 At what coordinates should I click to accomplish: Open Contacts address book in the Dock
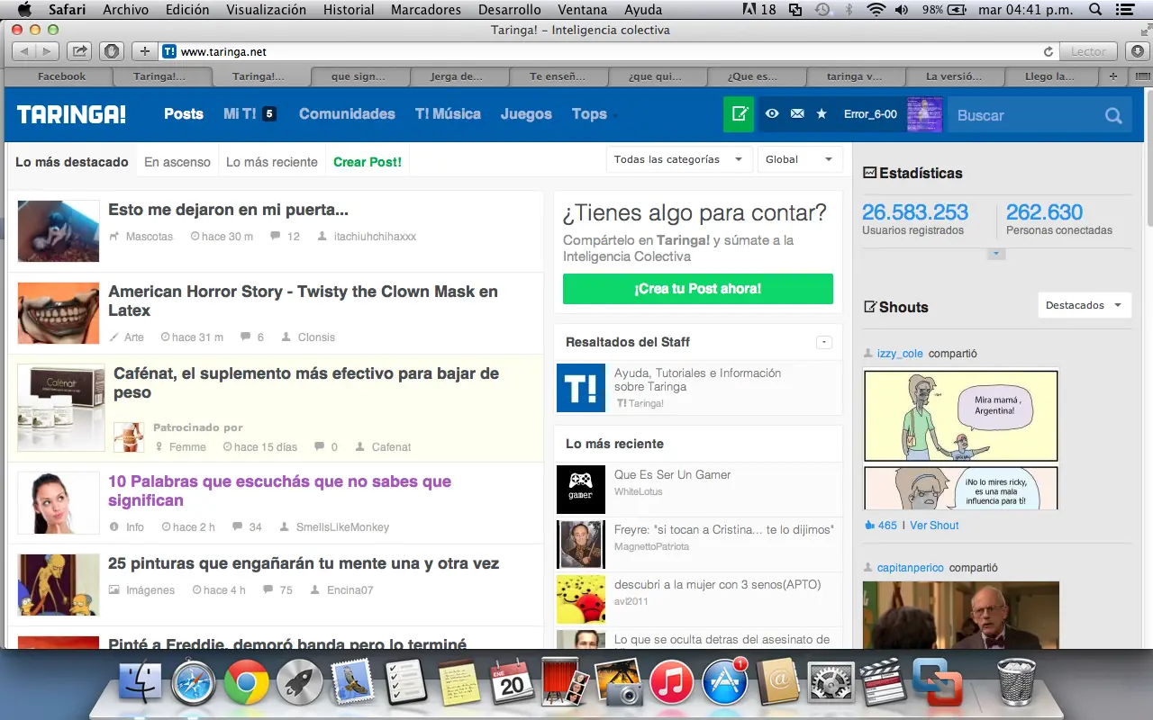coord(777,683)
